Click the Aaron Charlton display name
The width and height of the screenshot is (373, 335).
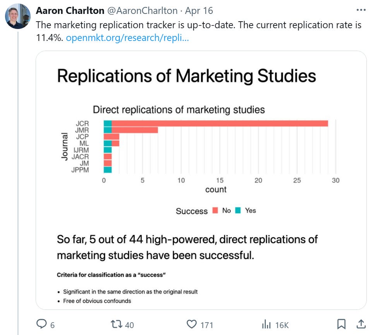[70, 11]
